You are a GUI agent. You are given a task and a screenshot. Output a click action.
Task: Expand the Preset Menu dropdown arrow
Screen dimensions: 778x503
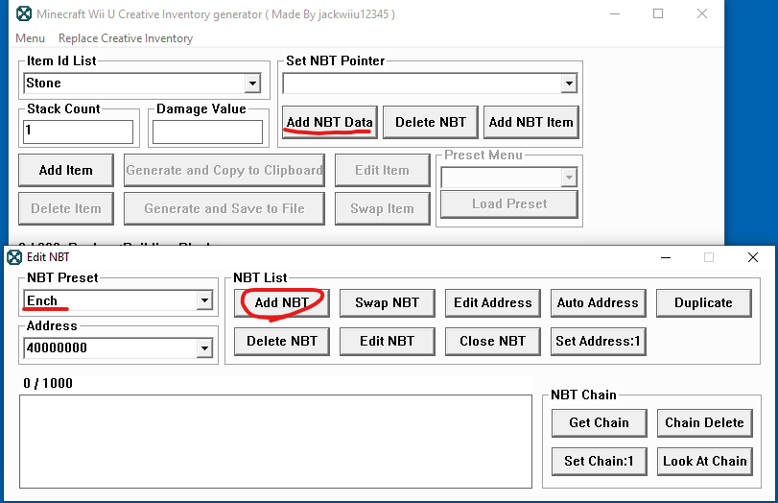click(569, 178)
